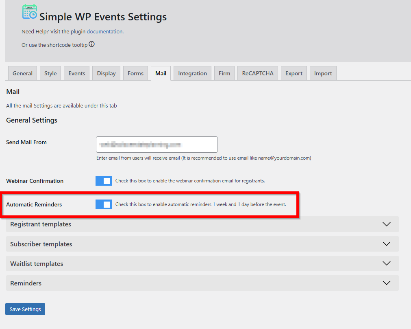Click the webinar confirmation email description text
411x329 pixels.
click(190, 181)
